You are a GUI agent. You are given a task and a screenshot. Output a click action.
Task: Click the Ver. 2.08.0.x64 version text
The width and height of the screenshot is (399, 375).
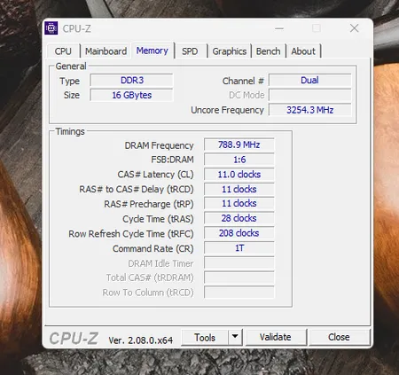point(141,340)
